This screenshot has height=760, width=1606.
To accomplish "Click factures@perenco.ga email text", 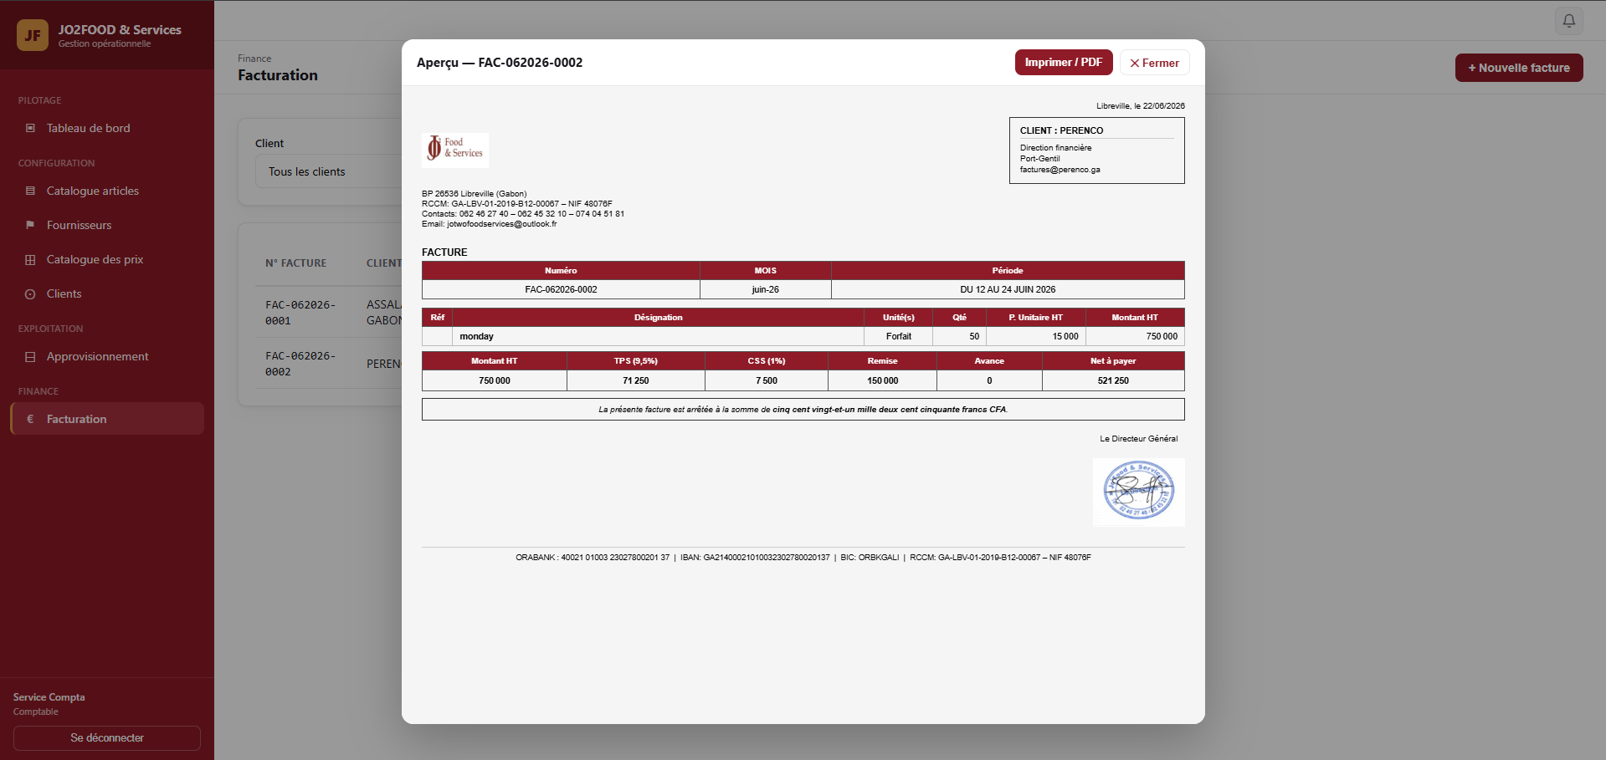I will 1060,170.
